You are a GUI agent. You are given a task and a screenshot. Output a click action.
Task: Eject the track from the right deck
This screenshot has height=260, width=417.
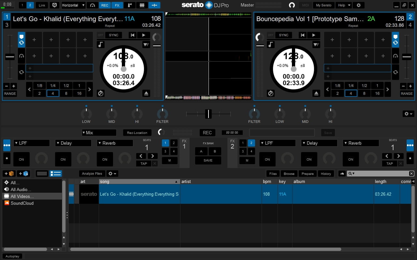click(316, 94)
